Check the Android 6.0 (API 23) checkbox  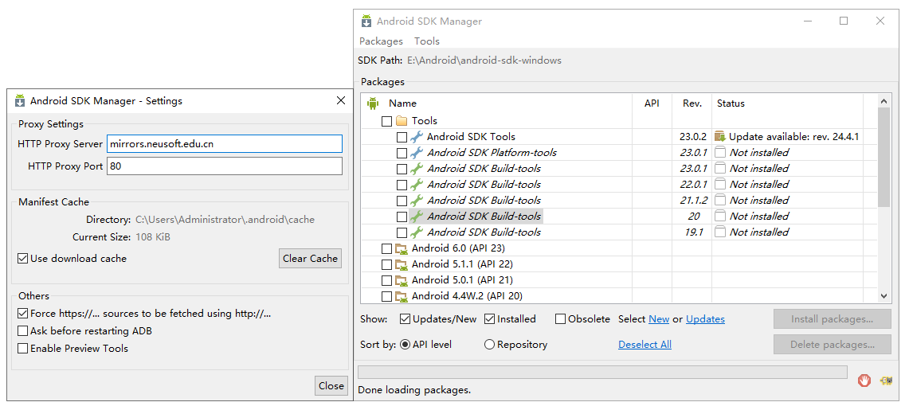point(386,249)
